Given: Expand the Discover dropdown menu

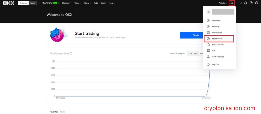Looking at the screenshot, I should (x=67, y=3).
